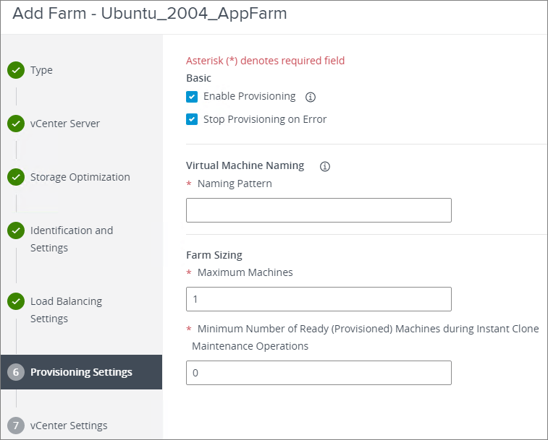Click the green checkmark icon beside Type

coord(16,70)
